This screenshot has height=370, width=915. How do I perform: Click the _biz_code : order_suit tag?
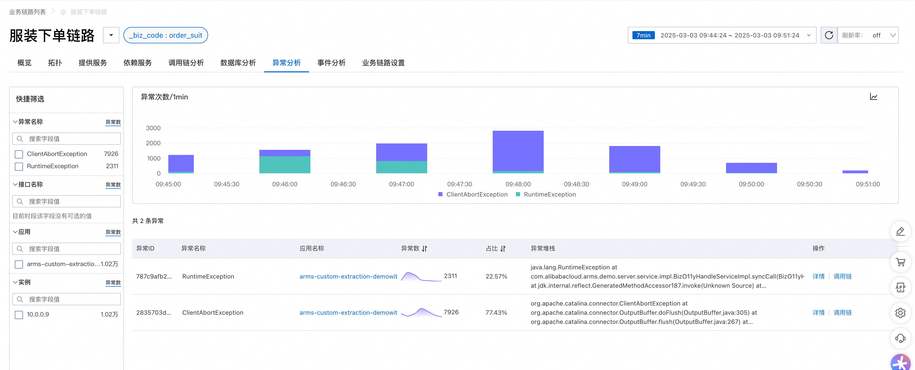(x=166, y=35)
